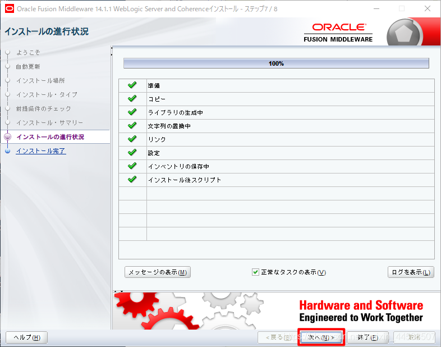
Task: Click the < 戻る(B) button
Action: coord(278,337)
